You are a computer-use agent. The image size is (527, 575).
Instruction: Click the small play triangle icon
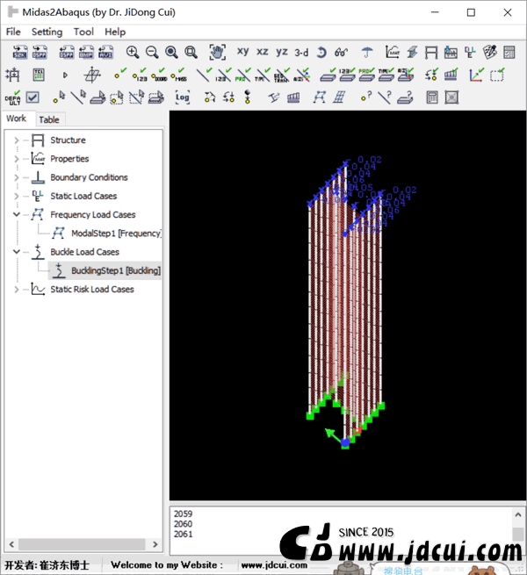click(65, 75)
